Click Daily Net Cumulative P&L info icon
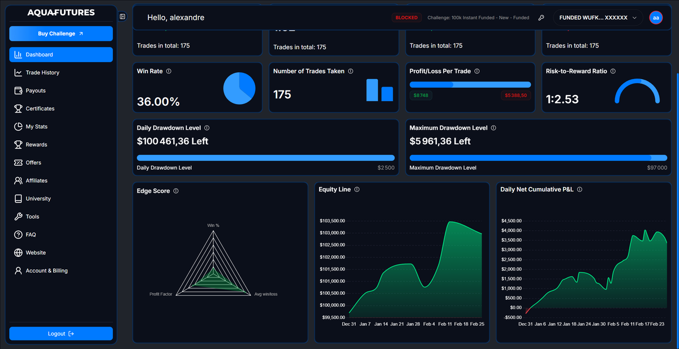Screen dimensions: 679x349 point(579,189)
